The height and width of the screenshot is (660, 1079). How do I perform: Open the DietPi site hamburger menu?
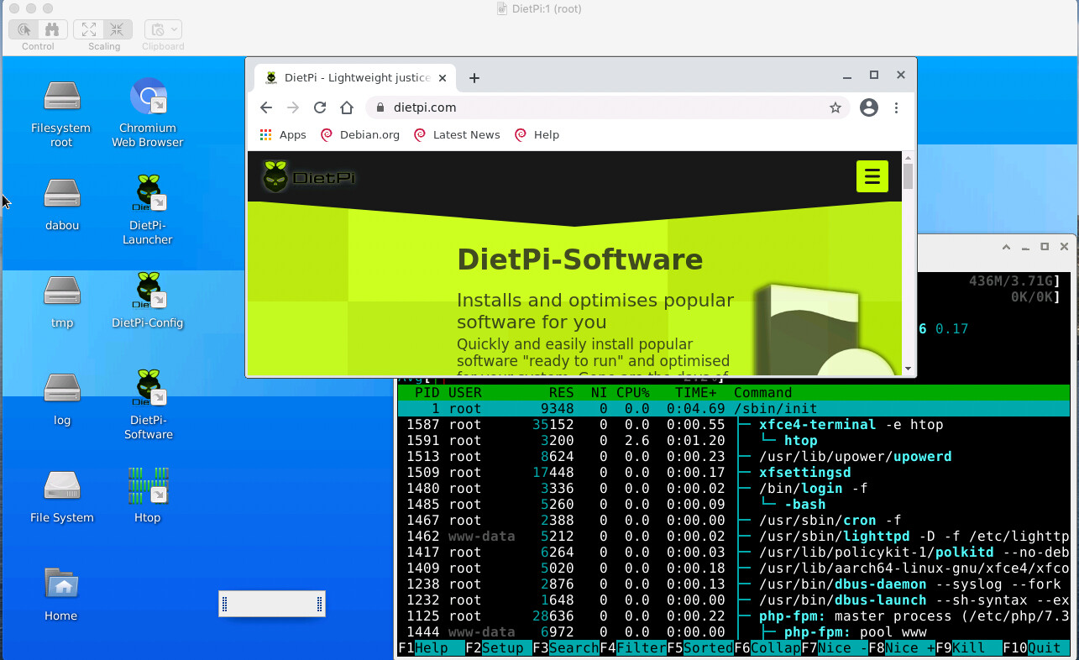(872, 176)
